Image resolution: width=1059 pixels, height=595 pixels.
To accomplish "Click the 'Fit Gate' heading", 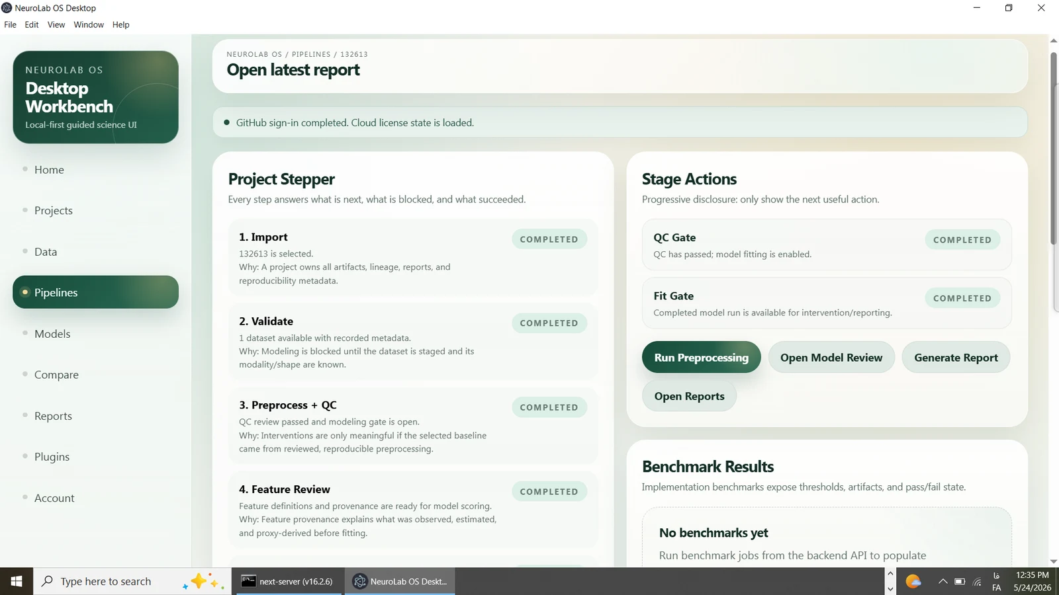I will (x=673, y=296).
